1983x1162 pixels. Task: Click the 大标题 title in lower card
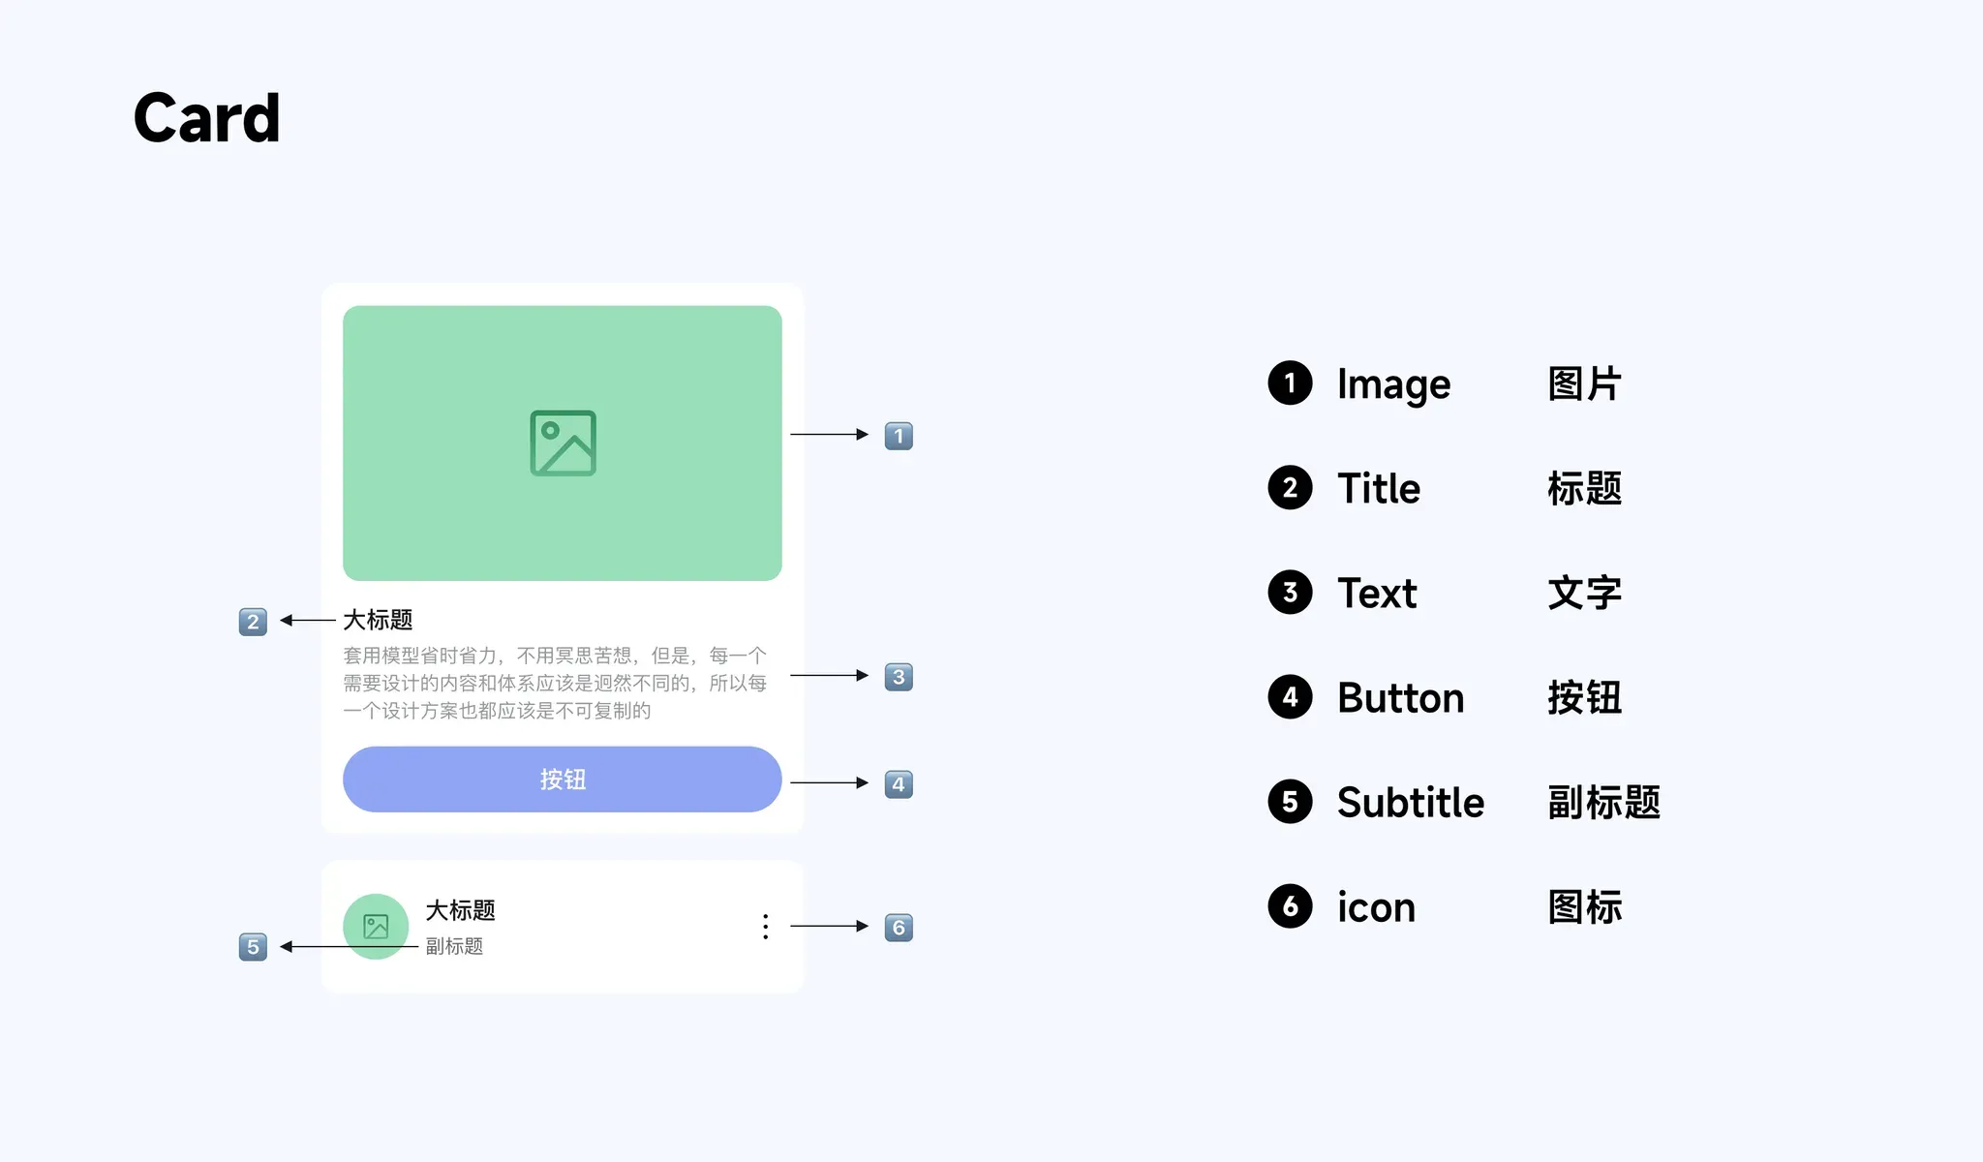pos(461,910)
